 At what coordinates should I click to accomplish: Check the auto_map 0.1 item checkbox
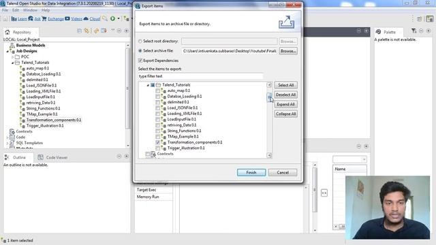click(x=157, y=91)
